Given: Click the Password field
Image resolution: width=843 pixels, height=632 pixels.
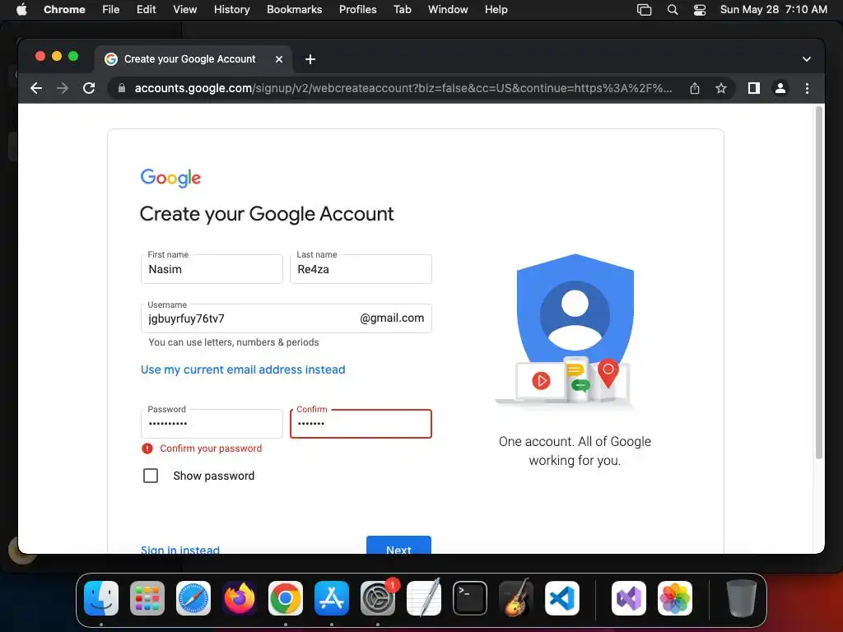Looking at the screenshot, I should 212,424.
